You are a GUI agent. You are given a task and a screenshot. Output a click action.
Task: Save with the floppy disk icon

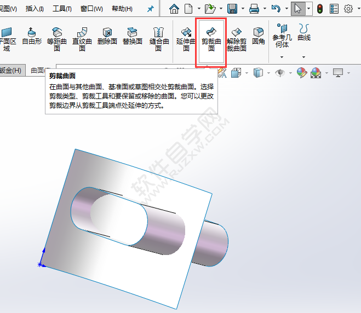click(232, 9)
